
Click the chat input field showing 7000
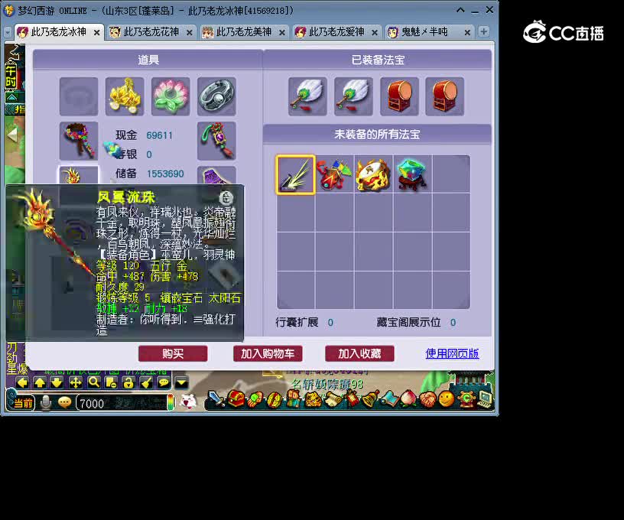(x=122, y=404)
